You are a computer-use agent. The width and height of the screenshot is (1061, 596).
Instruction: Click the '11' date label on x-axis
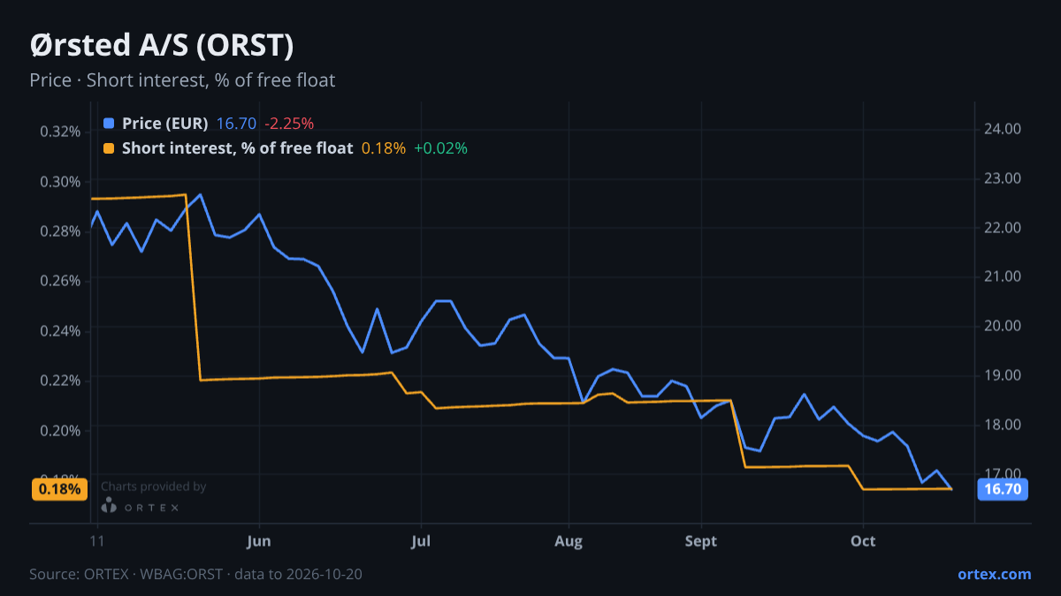pos(97,540)
